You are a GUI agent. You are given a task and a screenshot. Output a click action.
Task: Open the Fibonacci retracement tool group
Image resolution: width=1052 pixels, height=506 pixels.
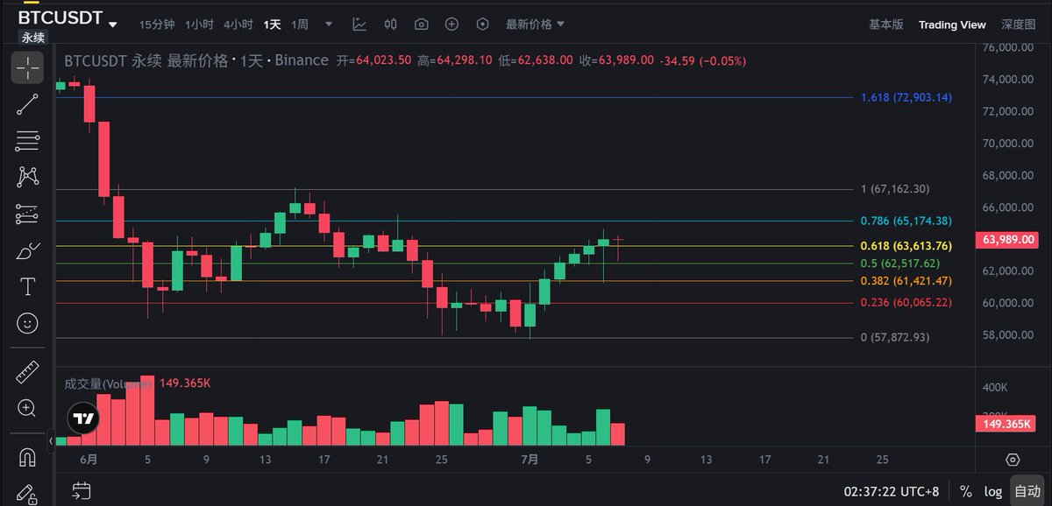click(27, 141)
